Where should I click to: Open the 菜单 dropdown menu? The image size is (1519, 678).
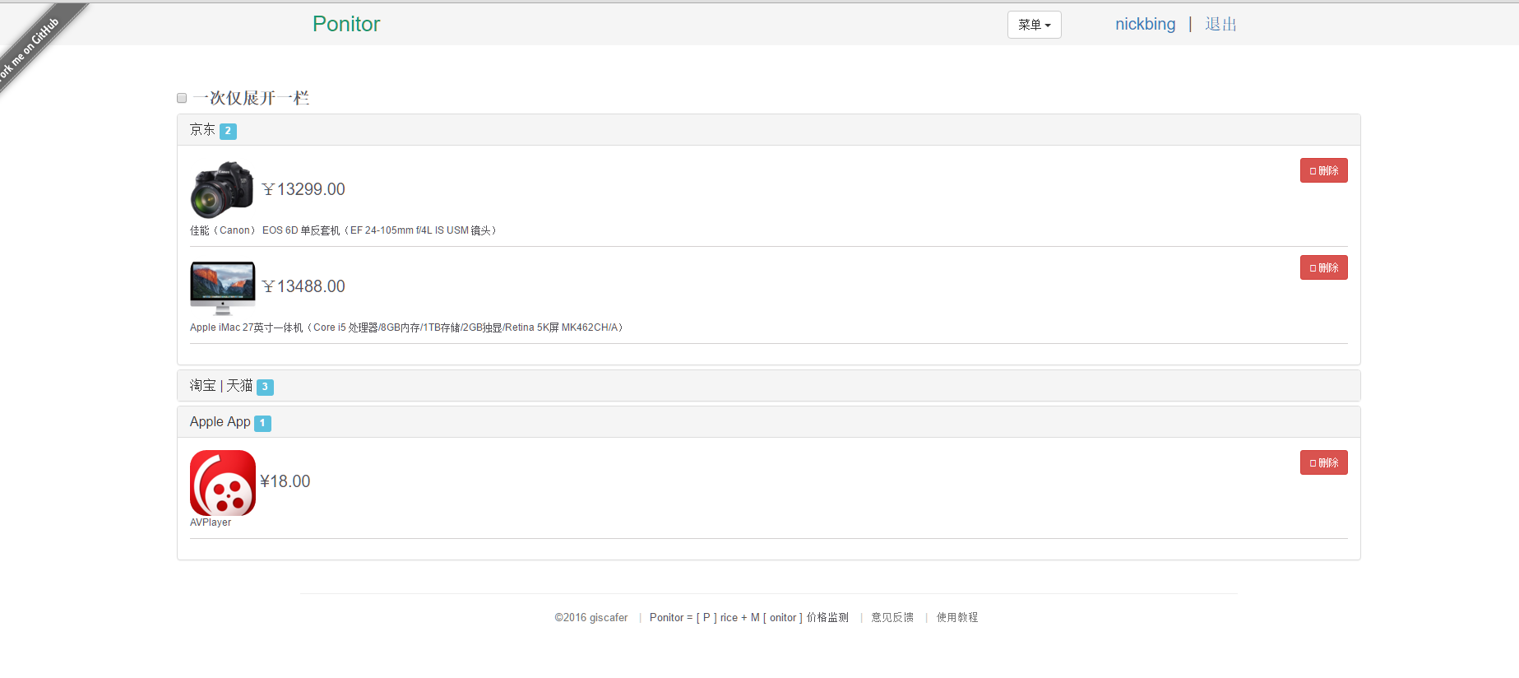[x=1034, y=25]
